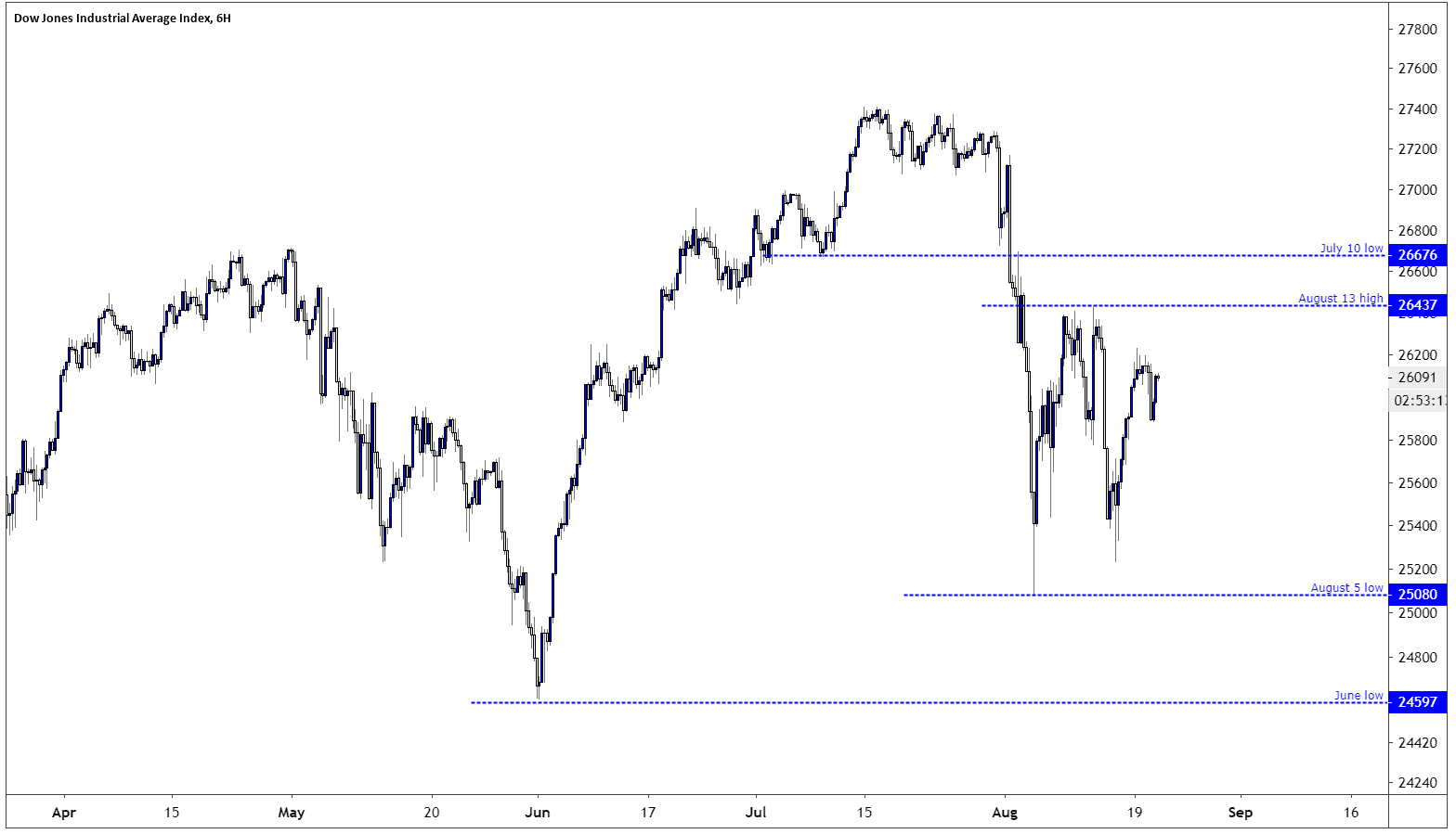Click the Jun label on time axis

[538, 813]
